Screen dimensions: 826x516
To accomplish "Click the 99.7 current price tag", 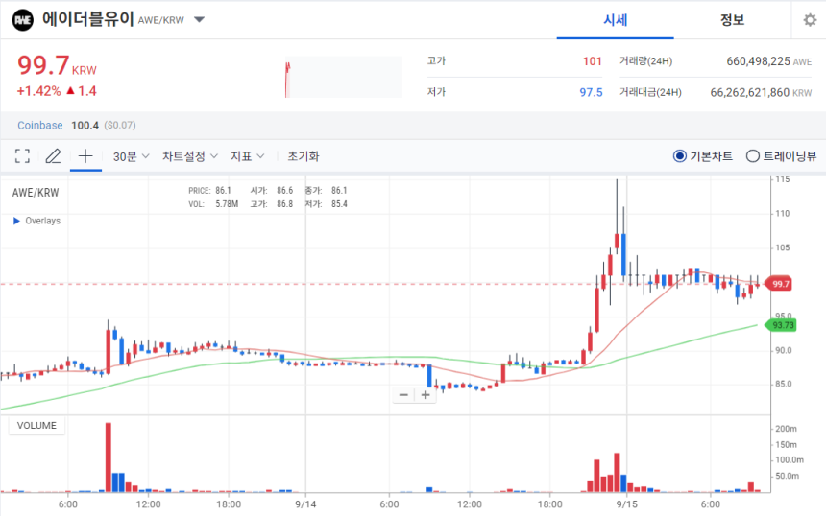I will coord(780,284).
